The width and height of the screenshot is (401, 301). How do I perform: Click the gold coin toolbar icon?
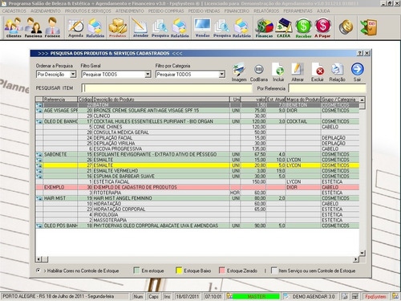(x=346, y=27)
